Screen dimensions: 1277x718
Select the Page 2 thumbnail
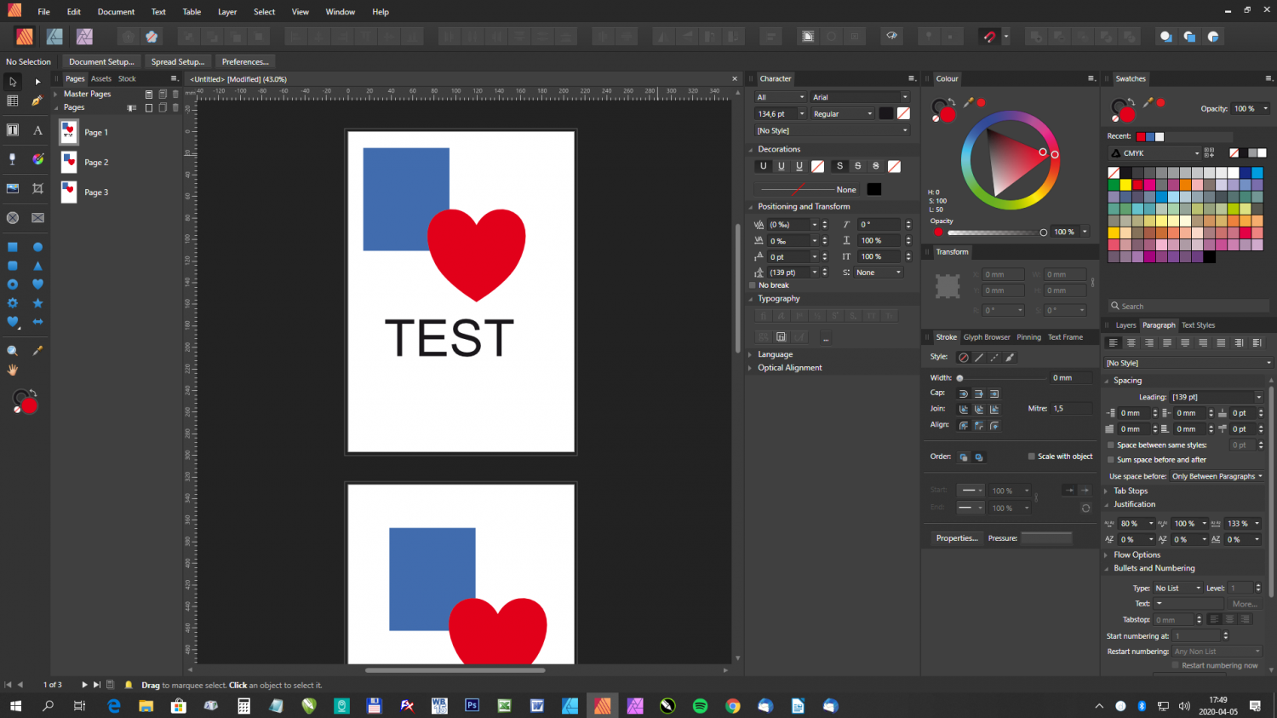[69, 162]
